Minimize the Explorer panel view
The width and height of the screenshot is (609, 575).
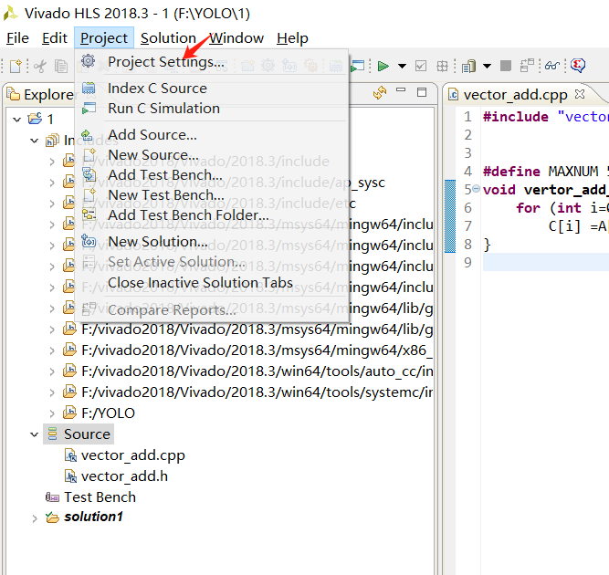[x=401, y=90]
